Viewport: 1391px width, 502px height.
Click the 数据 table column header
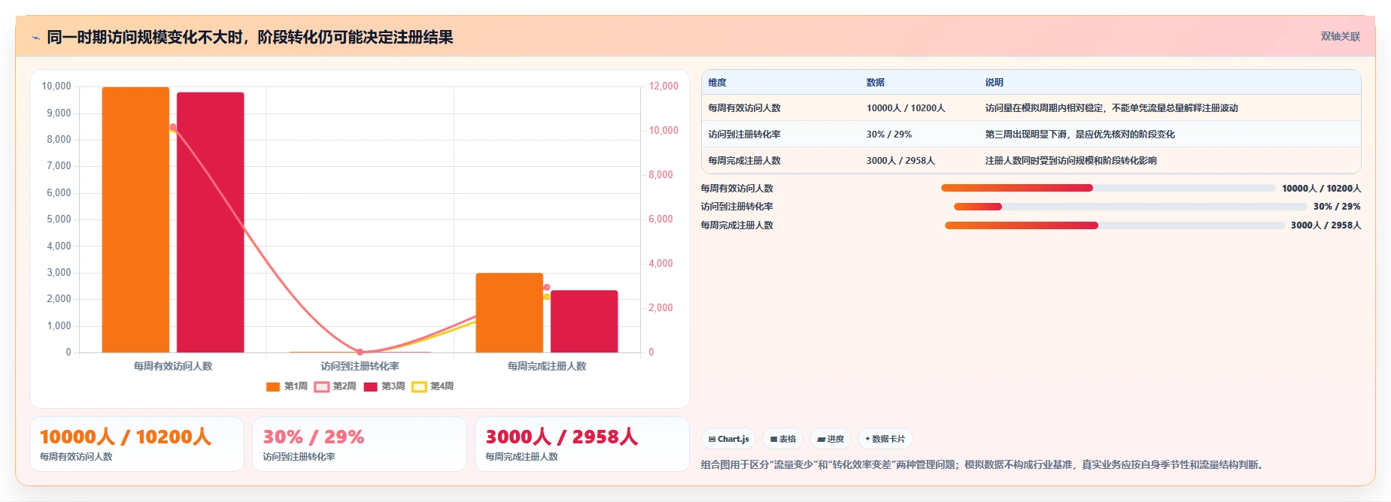tap(875, 83)
